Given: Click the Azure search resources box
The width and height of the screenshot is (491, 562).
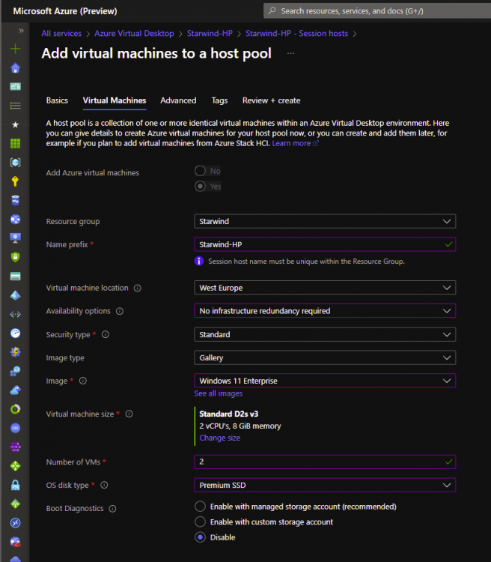Looking at the screenshot, I should point(377,10).
